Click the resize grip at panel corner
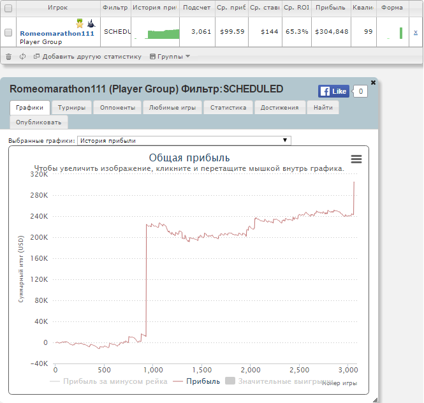424x403 pixels. click(x=375, y=400)
